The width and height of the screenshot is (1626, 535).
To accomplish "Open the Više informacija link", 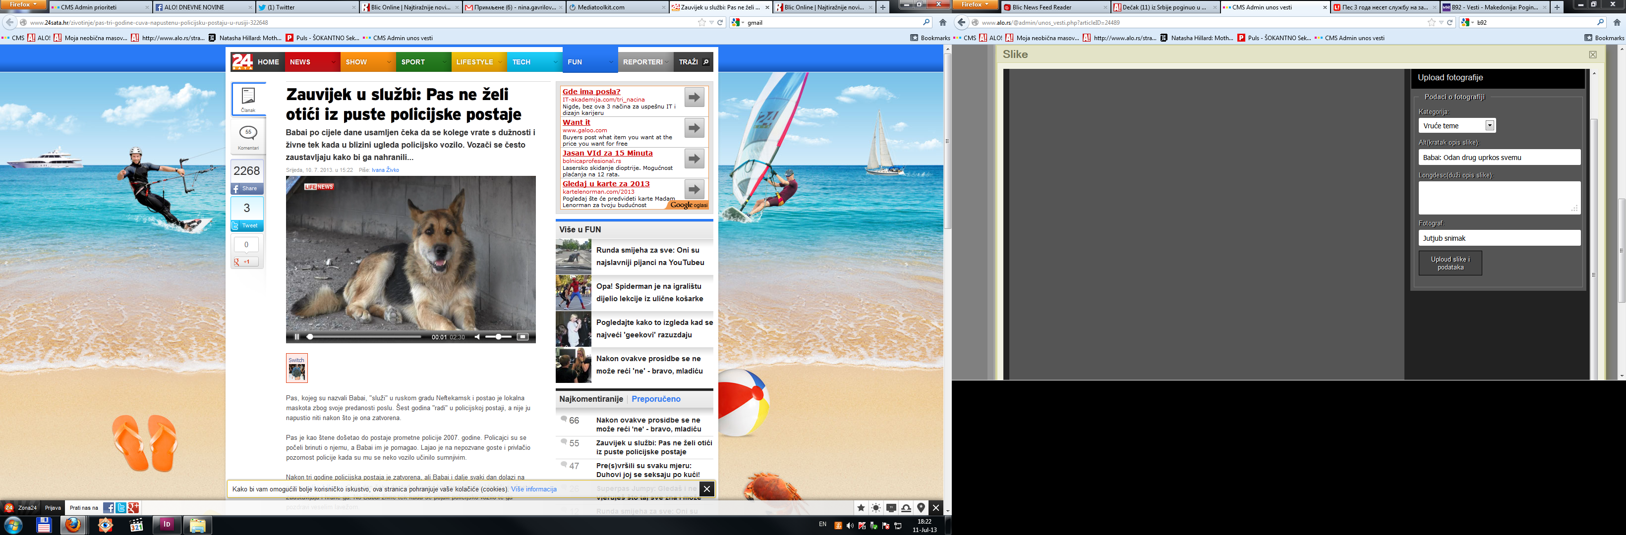I will pos(533,489).
